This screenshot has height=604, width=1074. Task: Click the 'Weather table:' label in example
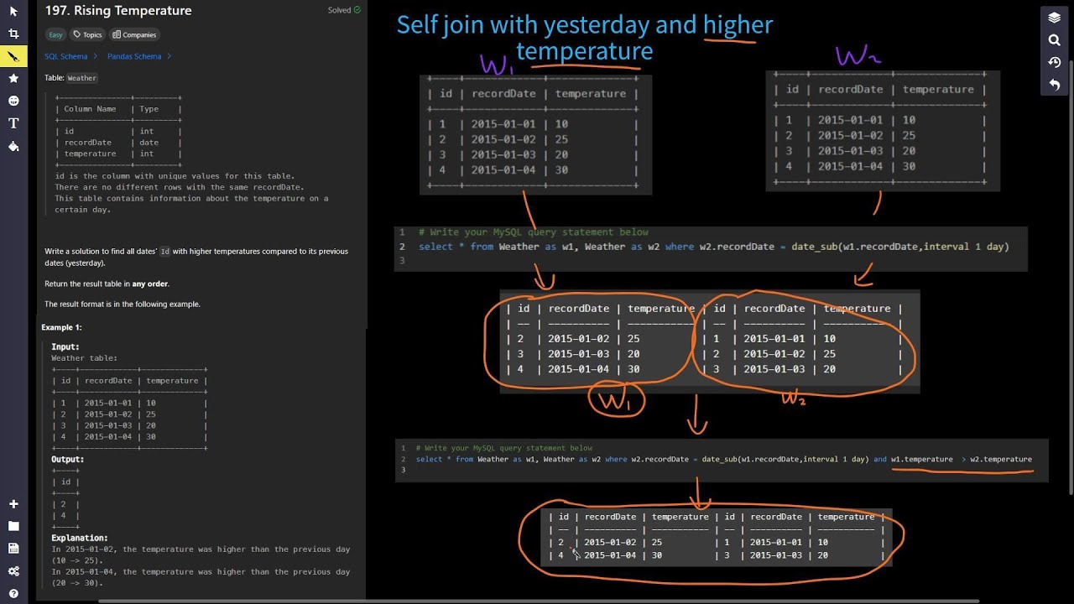coord(85,358)
